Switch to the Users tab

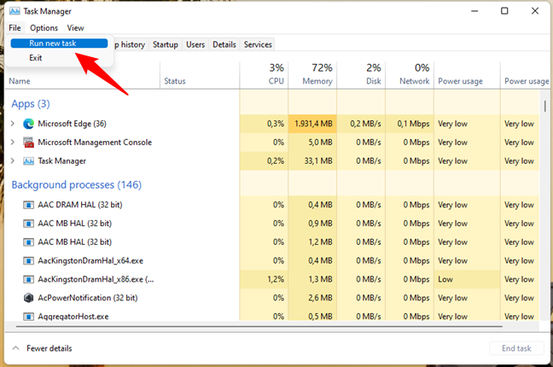[195, 45]
